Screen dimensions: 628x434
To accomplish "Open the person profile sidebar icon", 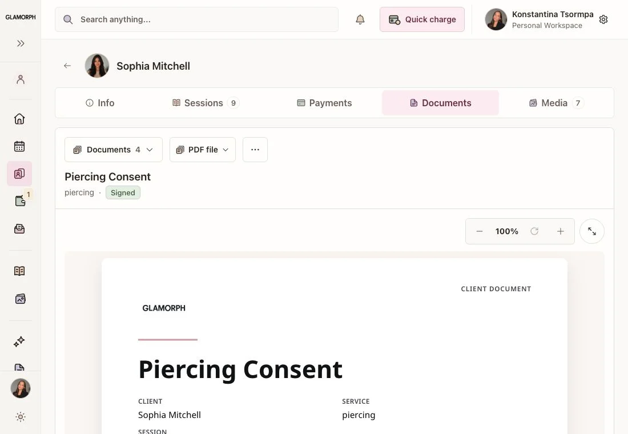I will 21,79.
